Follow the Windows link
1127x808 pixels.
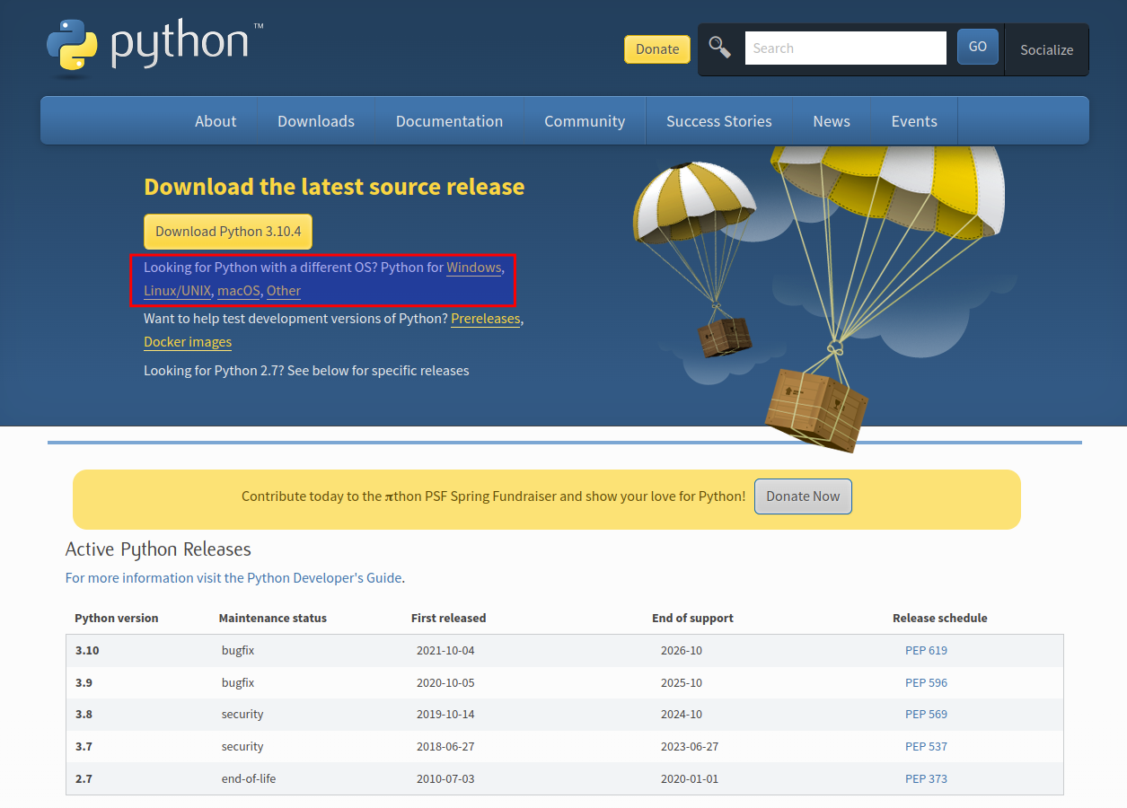(x=474, y=268)
